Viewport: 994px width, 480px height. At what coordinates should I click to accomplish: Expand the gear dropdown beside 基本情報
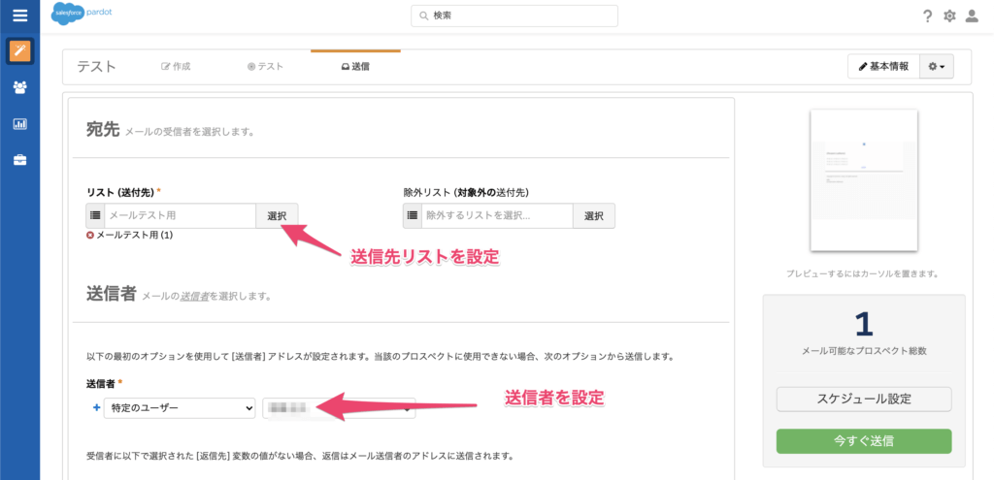click(937, 66)
